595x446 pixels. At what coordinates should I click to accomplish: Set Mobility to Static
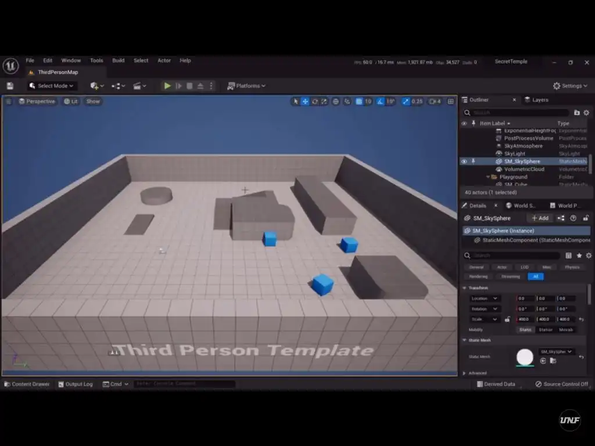(525, 330)
